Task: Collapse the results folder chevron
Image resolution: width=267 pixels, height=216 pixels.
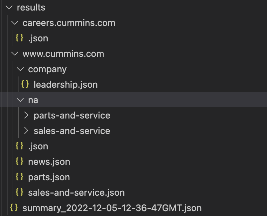Action: coord(9,7)
